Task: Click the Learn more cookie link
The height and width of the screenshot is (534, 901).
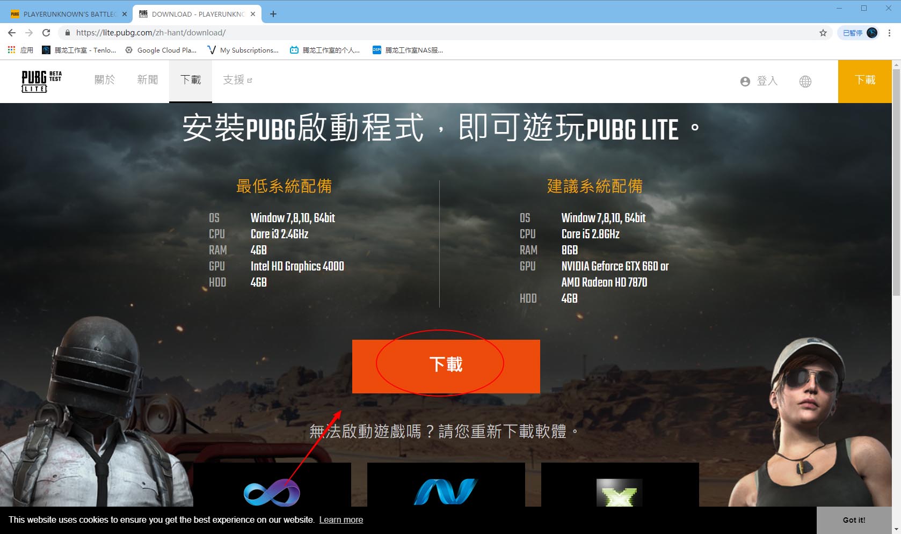Action: [341, 520]
